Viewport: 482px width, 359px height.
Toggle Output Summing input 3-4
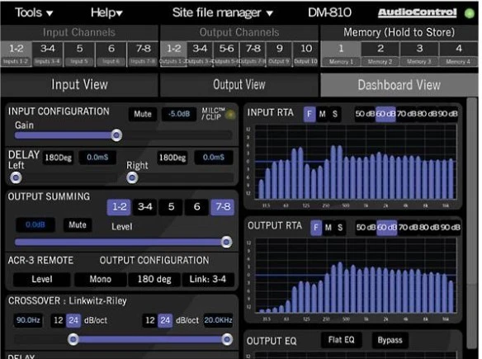click(x=144, y=207)
